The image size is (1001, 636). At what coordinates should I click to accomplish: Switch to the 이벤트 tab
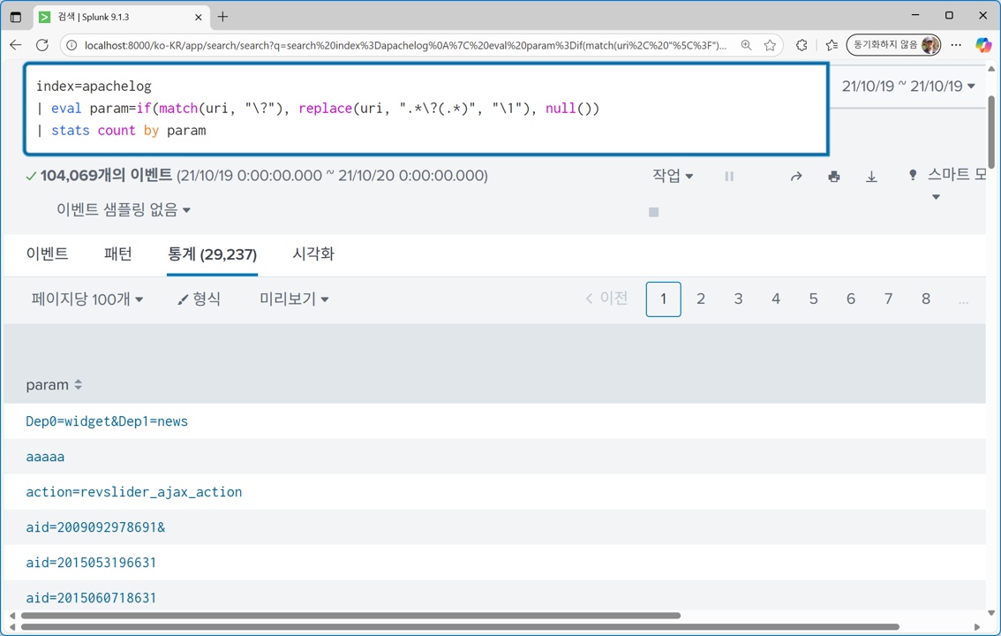pos(48,254)
